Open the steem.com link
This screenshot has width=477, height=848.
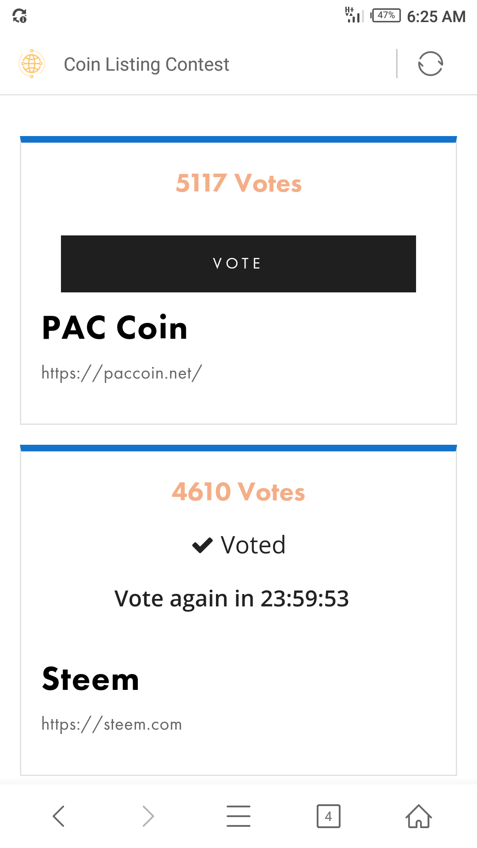point(111,724)
